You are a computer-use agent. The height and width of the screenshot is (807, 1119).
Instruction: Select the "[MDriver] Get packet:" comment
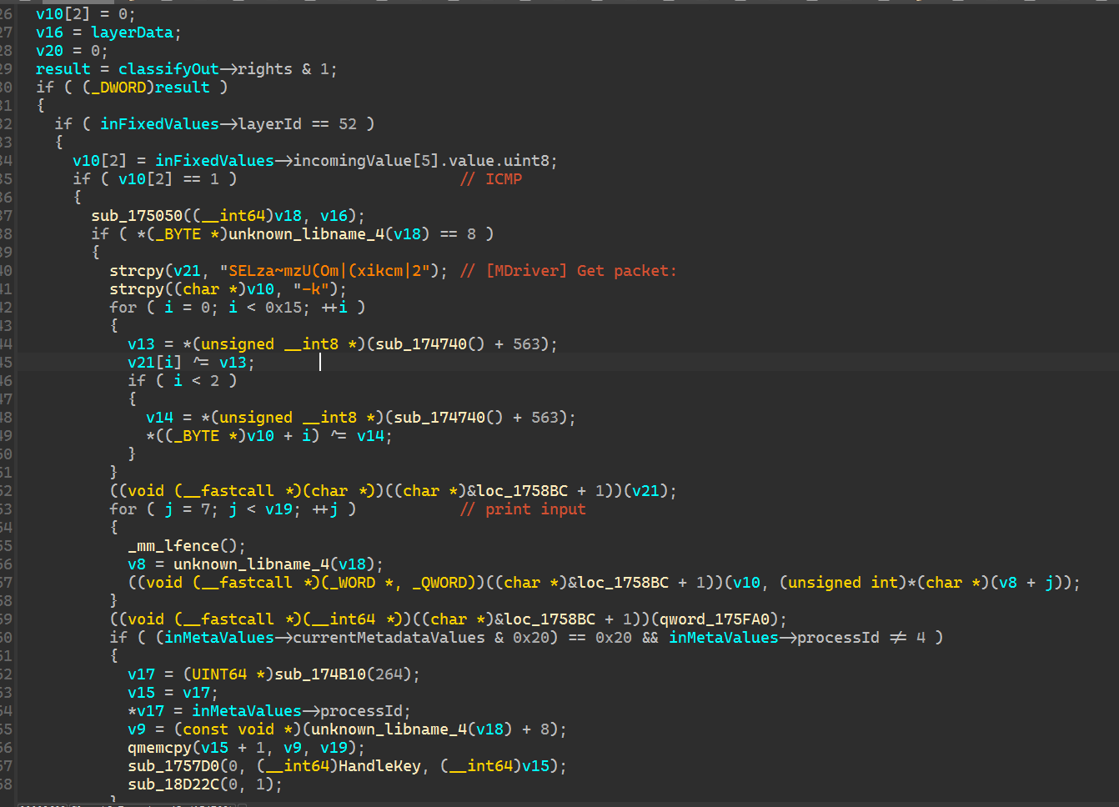(581, 271)
